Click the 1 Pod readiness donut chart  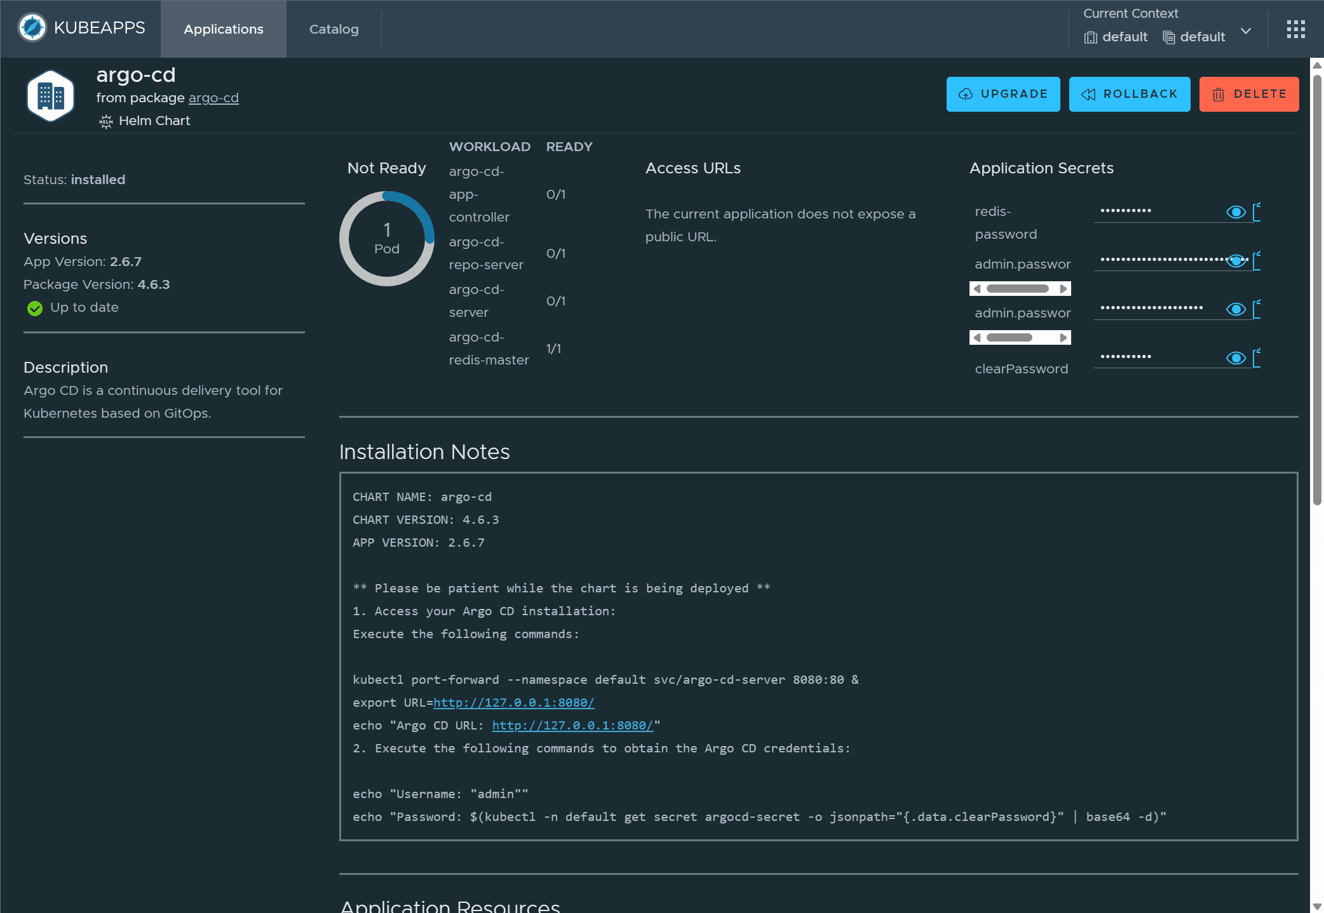click(x=386, y=239)
